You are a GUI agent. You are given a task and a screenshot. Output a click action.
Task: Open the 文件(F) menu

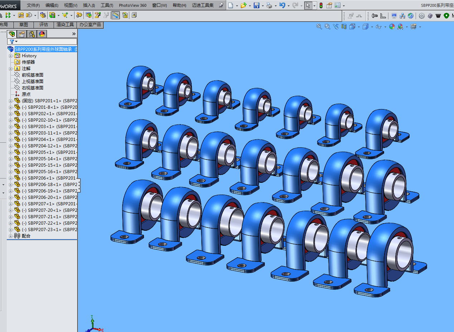point(33,5)
